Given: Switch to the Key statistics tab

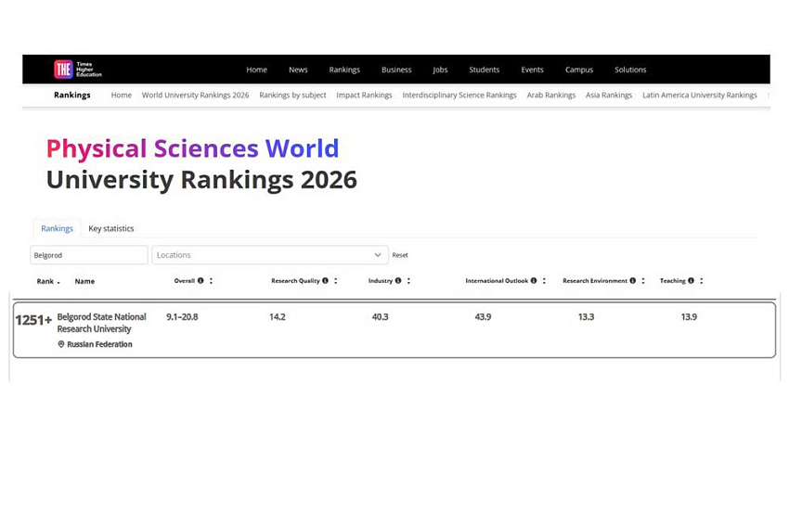Looking at the screenshot, I should [110, 228].
